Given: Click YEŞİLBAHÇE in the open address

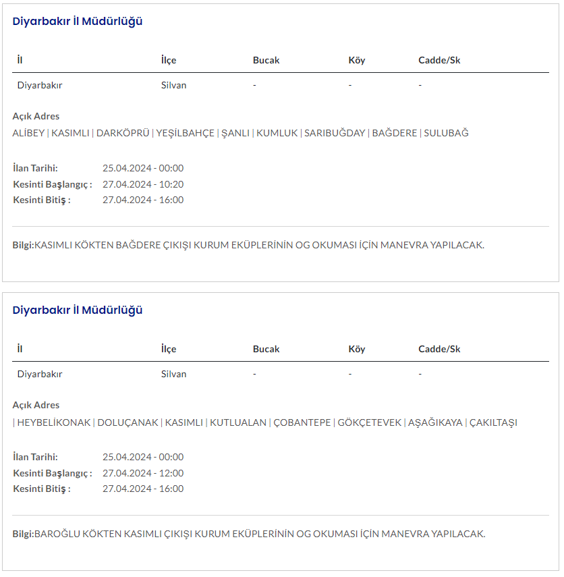Looking at the screenshot, I should click(x=186, y=133).
